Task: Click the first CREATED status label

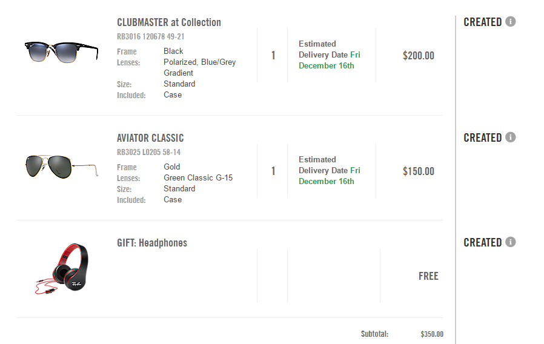Action: [x=482, y=22]
